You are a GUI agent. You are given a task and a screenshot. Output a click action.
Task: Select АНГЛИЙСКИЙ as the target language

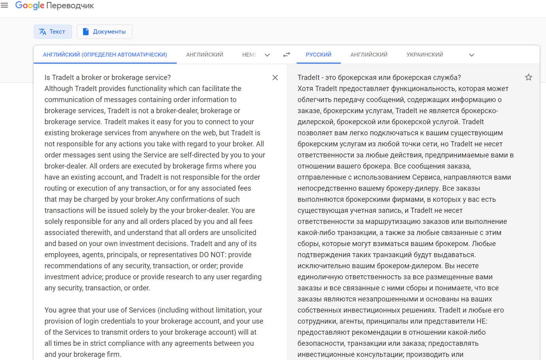point(369,55)
